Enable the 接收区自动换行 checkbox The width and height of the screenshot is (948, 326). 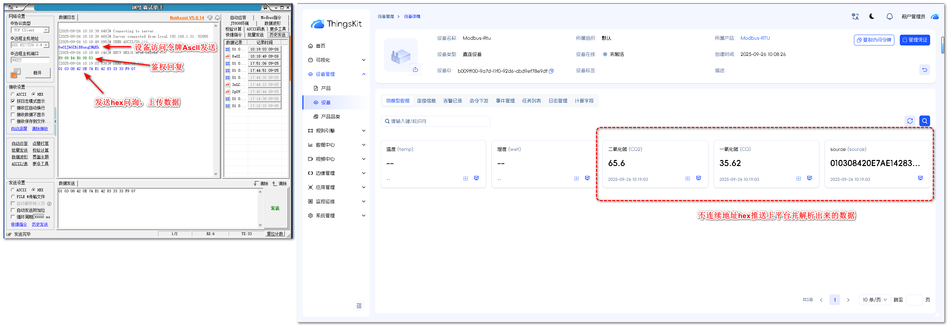13,108
